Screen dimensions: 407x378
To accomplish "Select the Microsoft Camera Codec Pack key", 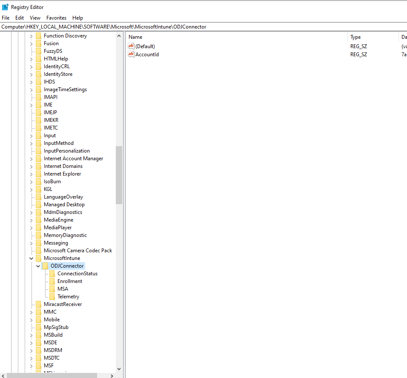I will point(78,251).
